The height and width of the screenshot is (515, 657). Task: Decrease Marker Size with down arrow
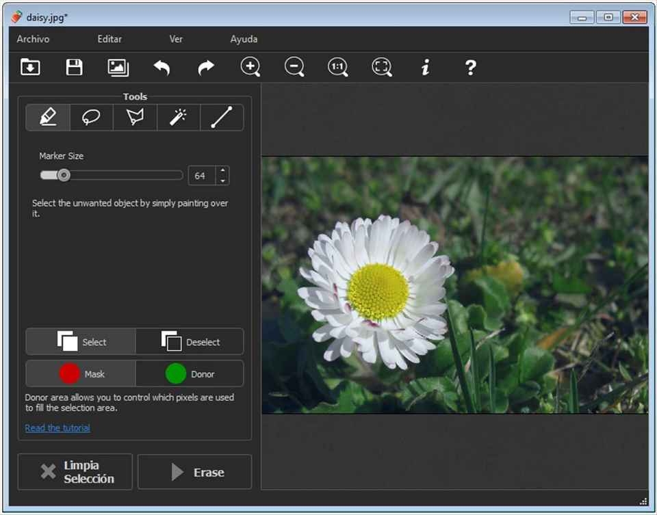[x=223, y=181]
